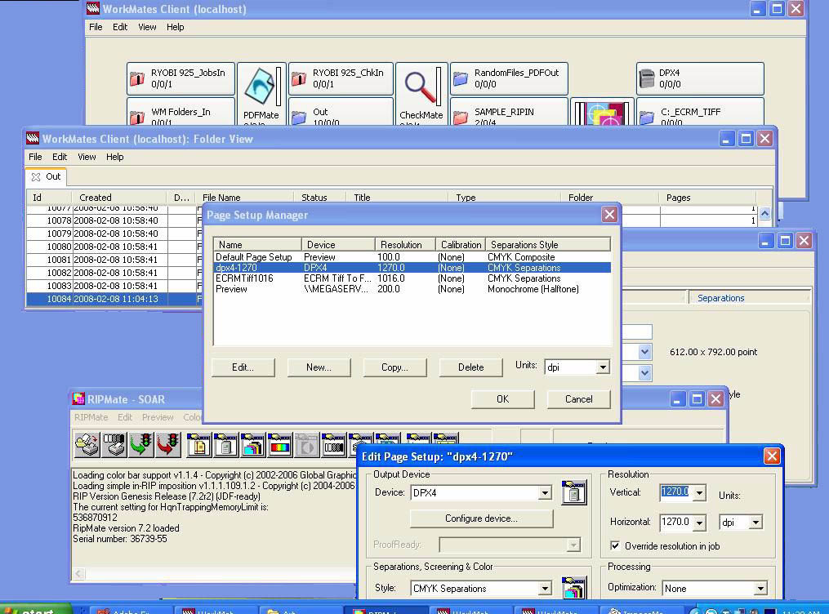Click the green arrow traffic light icon

tap(141, 444)
